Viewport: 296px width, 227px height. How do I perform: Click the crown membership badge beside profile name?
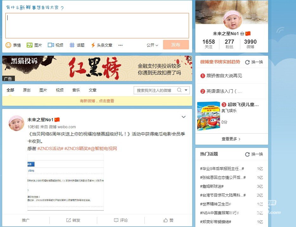pyautogui.click(x=242, y=34)
